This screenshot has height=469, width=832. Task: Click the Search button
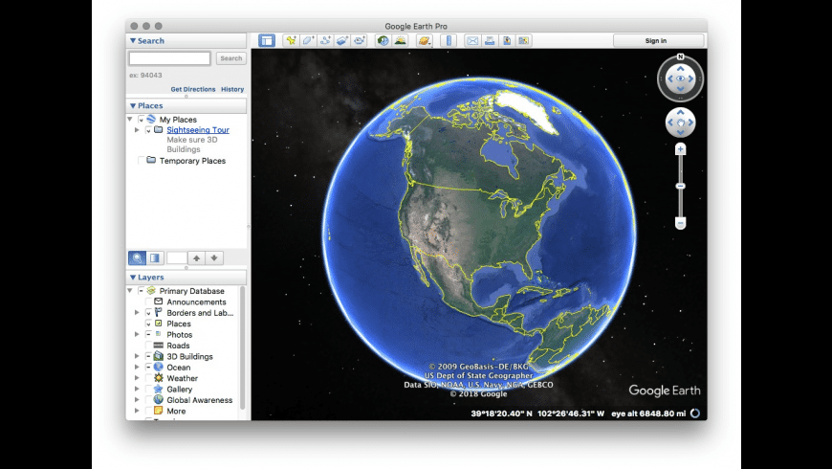tap(230, 58)
